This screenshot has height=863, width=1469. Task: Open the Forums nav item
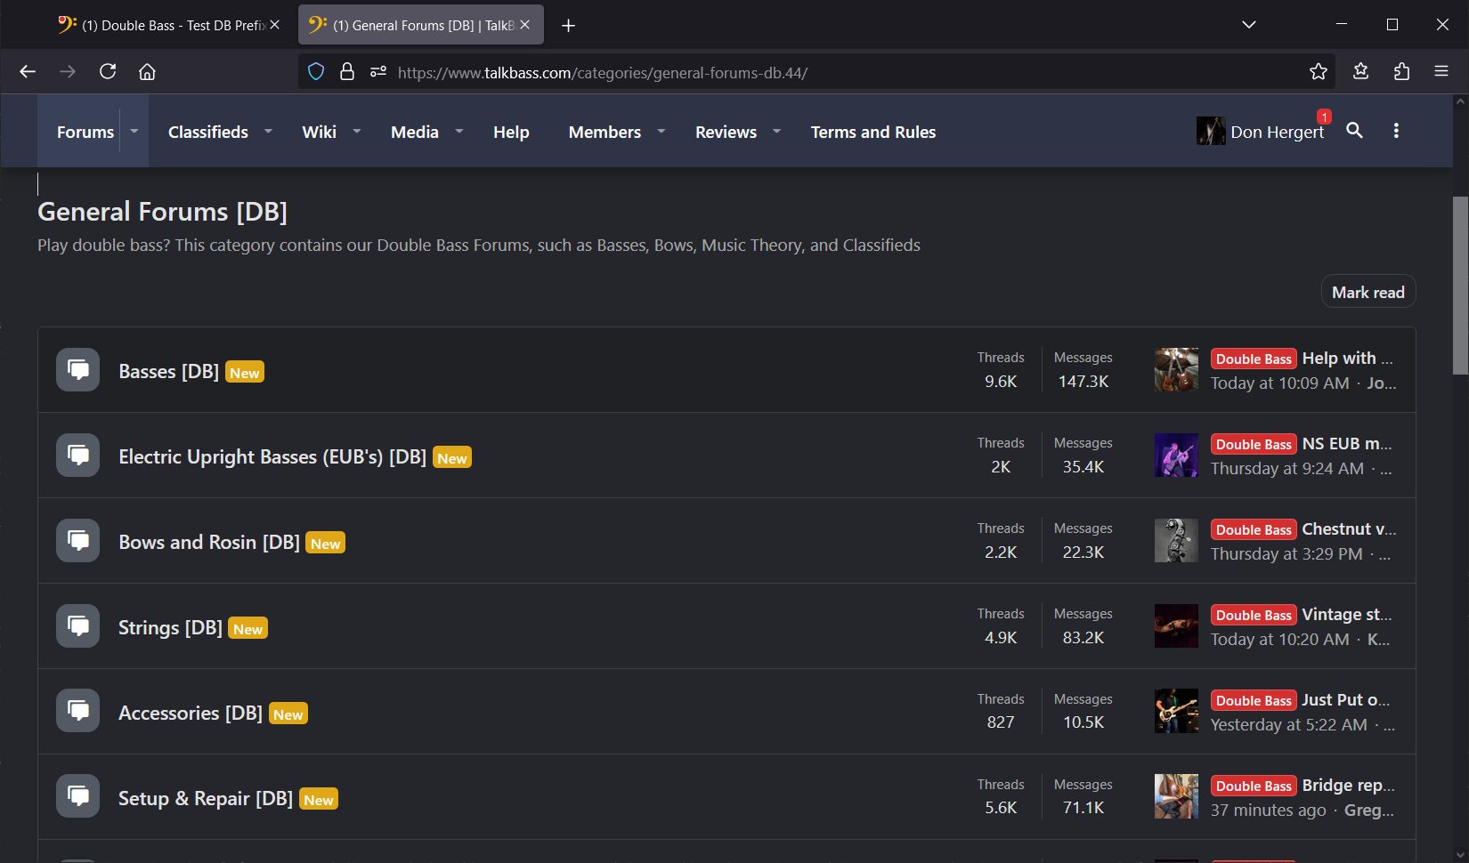coord(85,132)
